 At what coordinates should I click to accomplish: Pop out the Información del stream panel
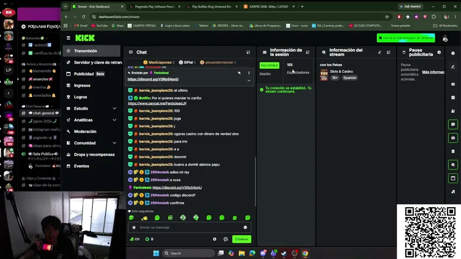coord(389,52)
